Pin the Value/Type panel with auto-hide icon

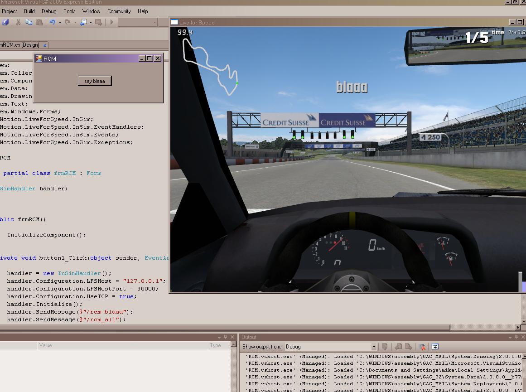(226, 337)
